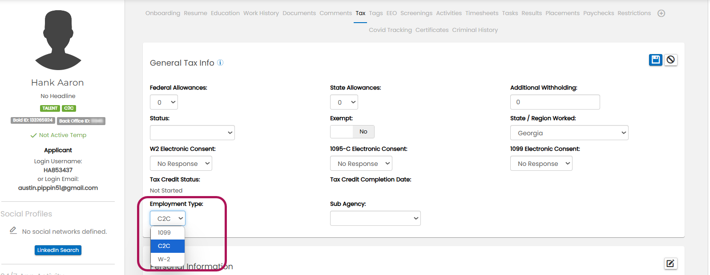Click the Additional Withholding input field
This screenshot has width=710, height=275.
coord(555,102)
